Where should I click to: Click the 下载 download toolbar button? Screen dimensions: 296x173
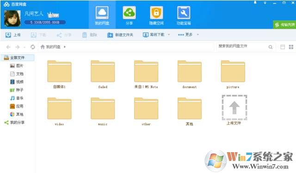pos(38,35)
